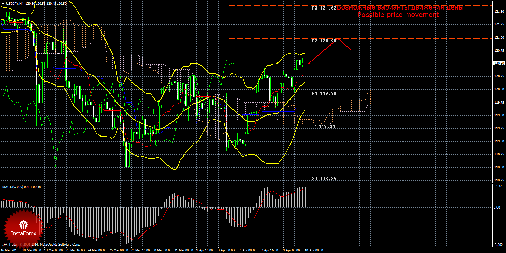This screenshot has width=506, height=253.
Task: Click the current price tag on the price scale
Action: tap(499, 64)
